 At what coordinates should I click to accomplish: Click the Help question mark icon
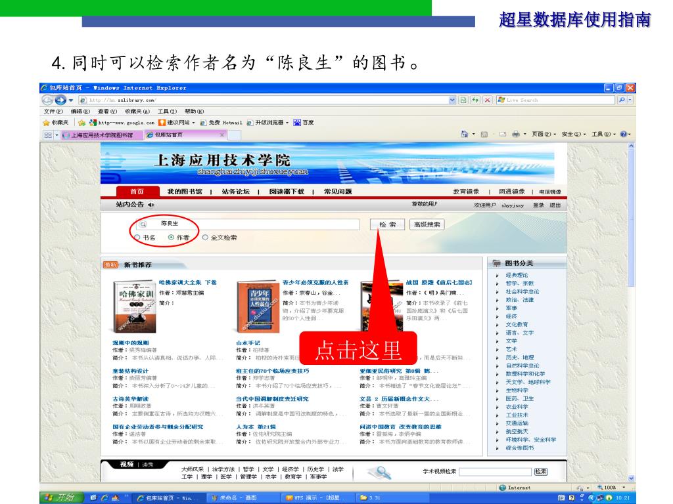(623, 134)
